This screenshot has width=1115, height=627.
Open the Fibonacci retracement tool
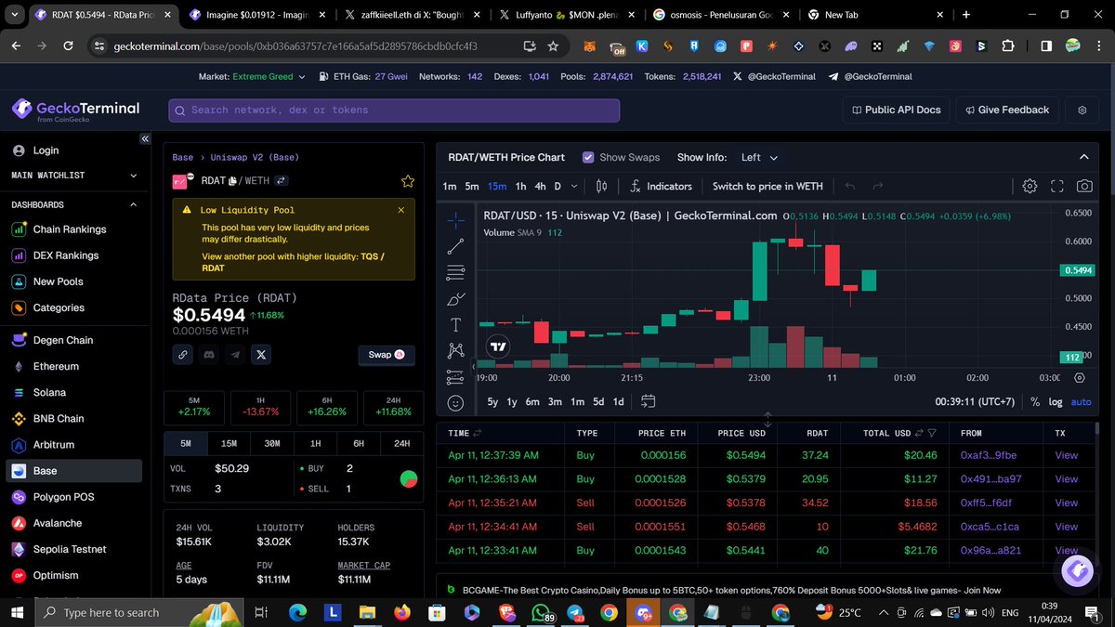tap(455, 272)
